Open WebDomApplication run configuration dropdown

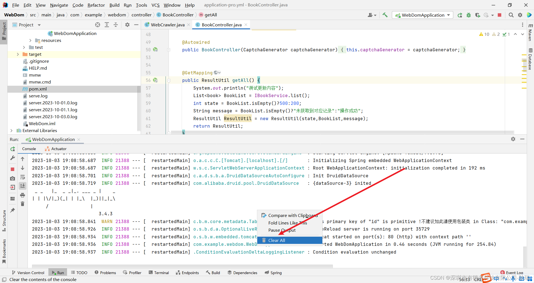pos(422,15)
